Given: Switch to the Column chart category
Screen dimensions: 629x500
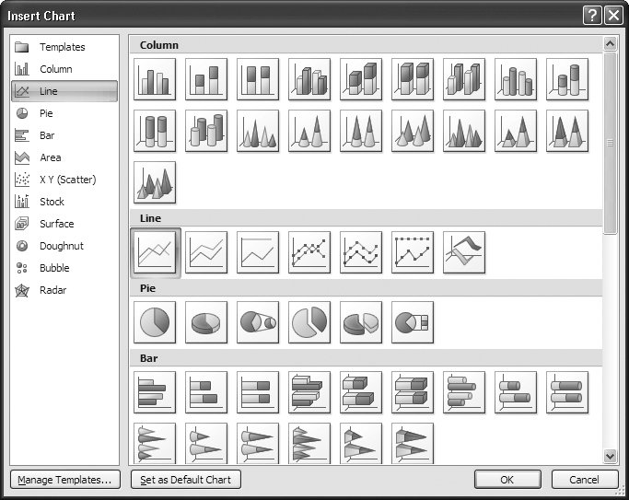Looking at the screenshot, I should [55, 69].
